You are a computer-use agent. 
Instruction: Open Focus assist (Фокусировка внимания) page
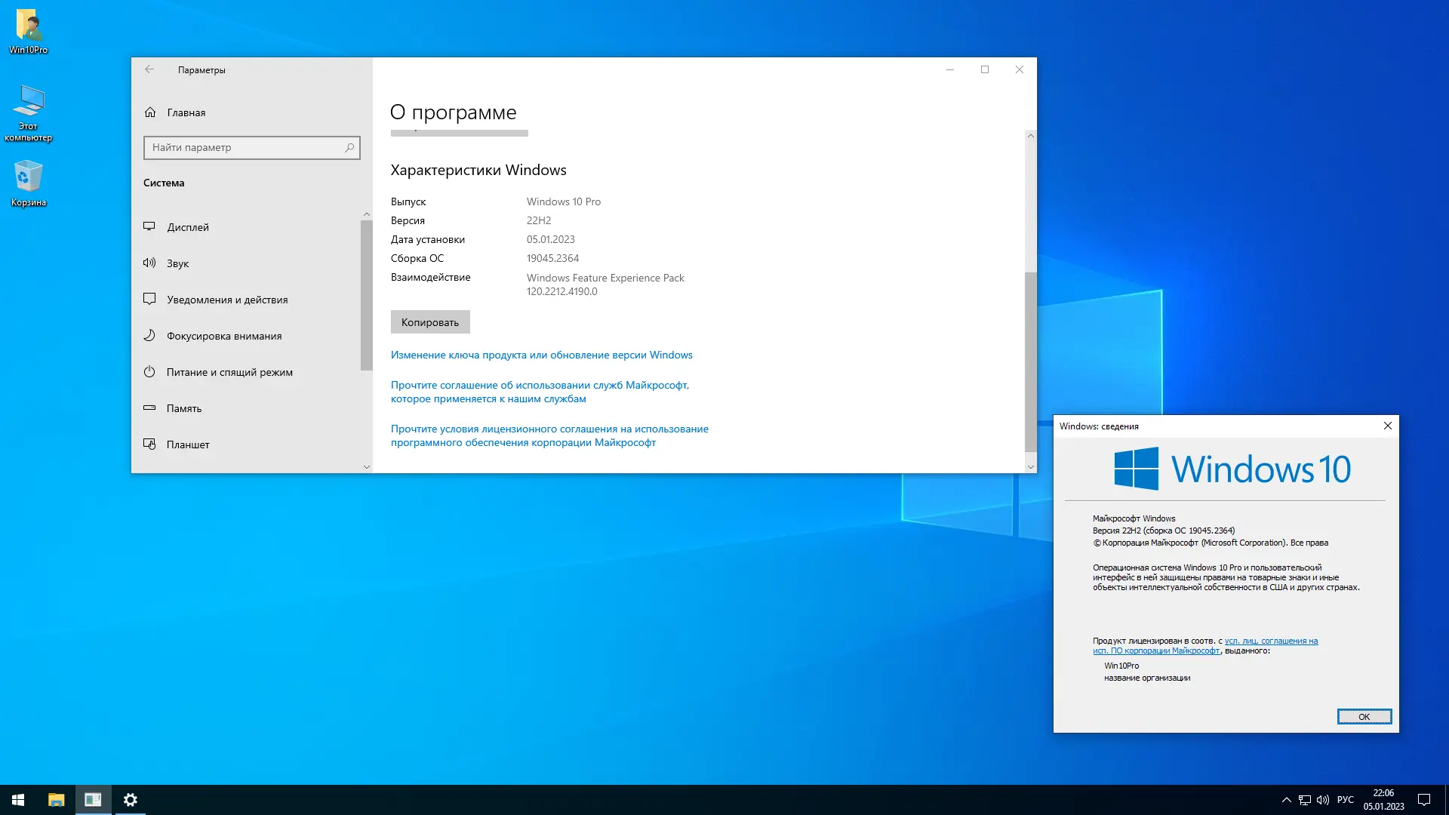pyautogui.click(x=223, y=336)
